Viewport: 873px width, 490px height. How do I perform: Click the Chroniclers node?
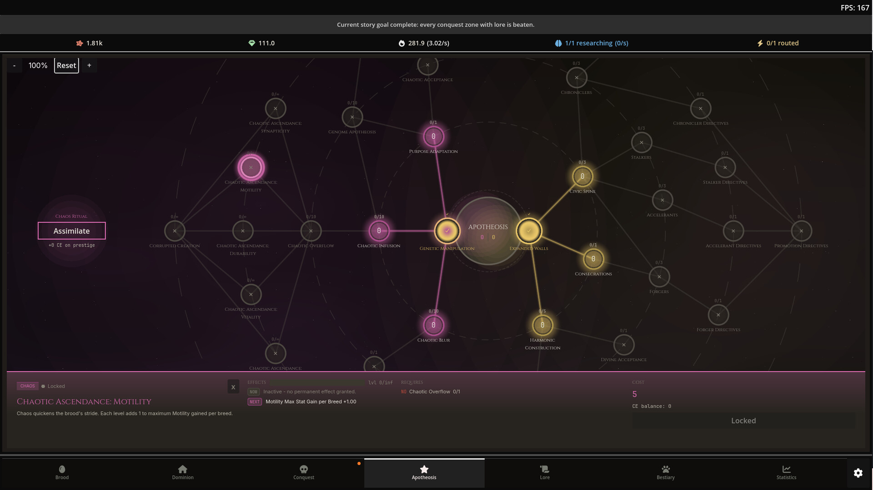point(577,78)
